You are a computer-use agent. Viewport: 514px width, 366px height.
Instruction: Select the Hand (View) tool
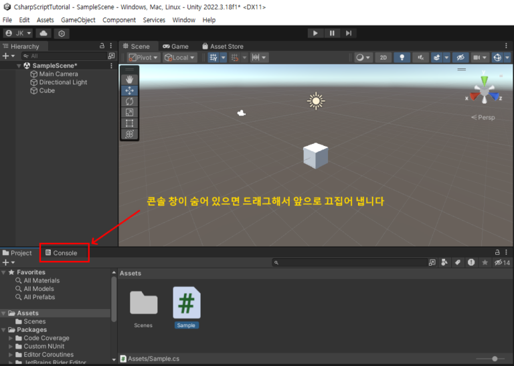(x=130, y=79)
